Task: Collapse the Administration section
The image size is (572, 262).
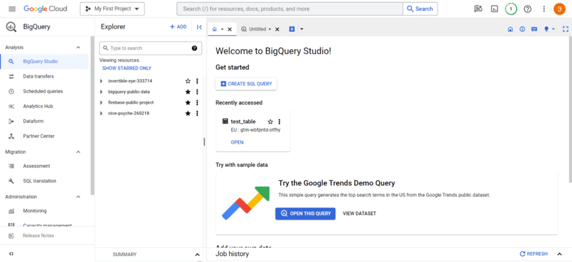Action: tap(78, 197)
